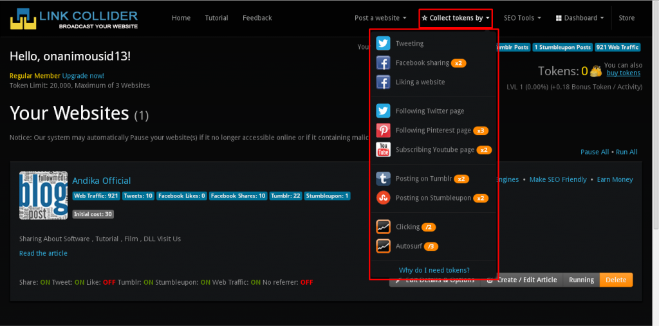Open the Andika Official title link
This screenshot has height=326, width=659.
(101, 181)
